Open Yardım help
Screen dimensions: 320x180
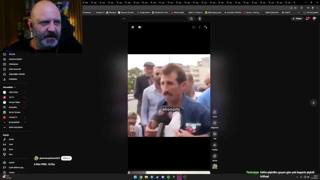[x=12, y=172]
